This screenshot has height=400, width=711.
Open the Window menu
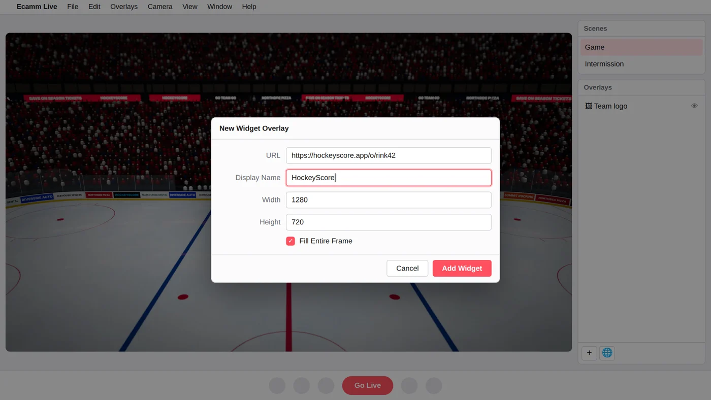coord(219,7)
